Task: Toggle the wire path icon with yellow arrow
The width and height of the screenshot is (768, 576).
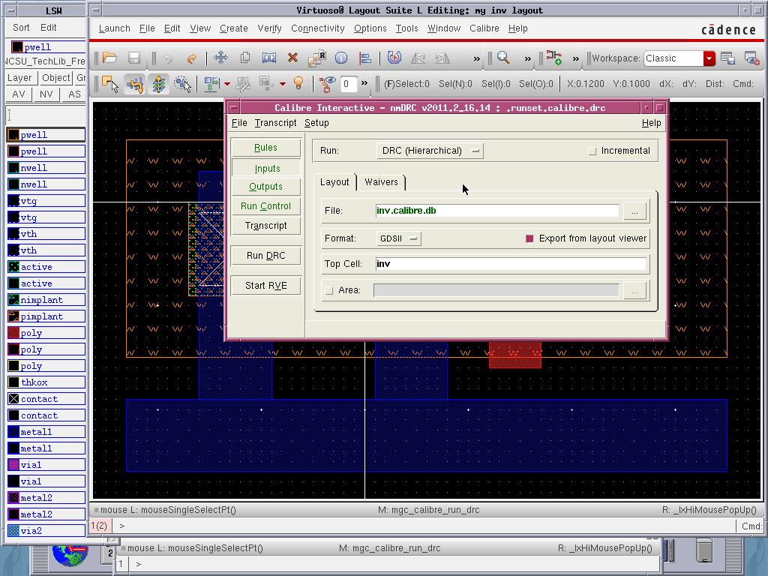Action: pyautogui.click(x=134, y=84)
